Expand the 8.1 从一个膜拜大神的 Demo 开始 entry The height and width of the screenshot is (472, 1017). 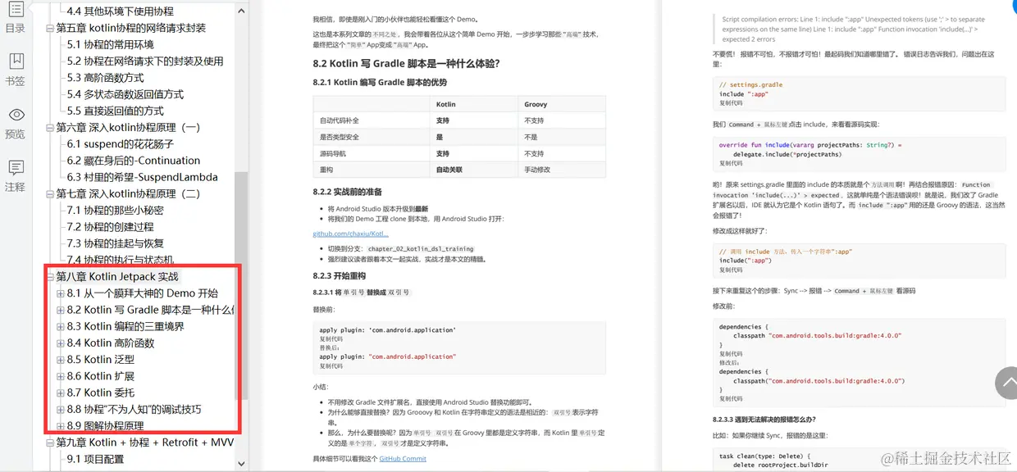(61, 293)
